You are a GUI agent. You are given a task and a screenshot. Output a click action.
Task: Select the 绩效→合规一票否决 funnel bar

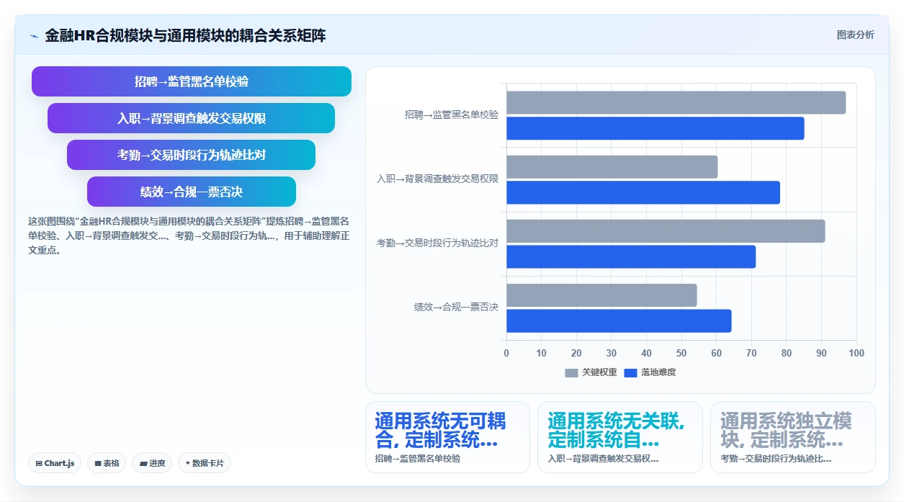click(x=192, y=192)
